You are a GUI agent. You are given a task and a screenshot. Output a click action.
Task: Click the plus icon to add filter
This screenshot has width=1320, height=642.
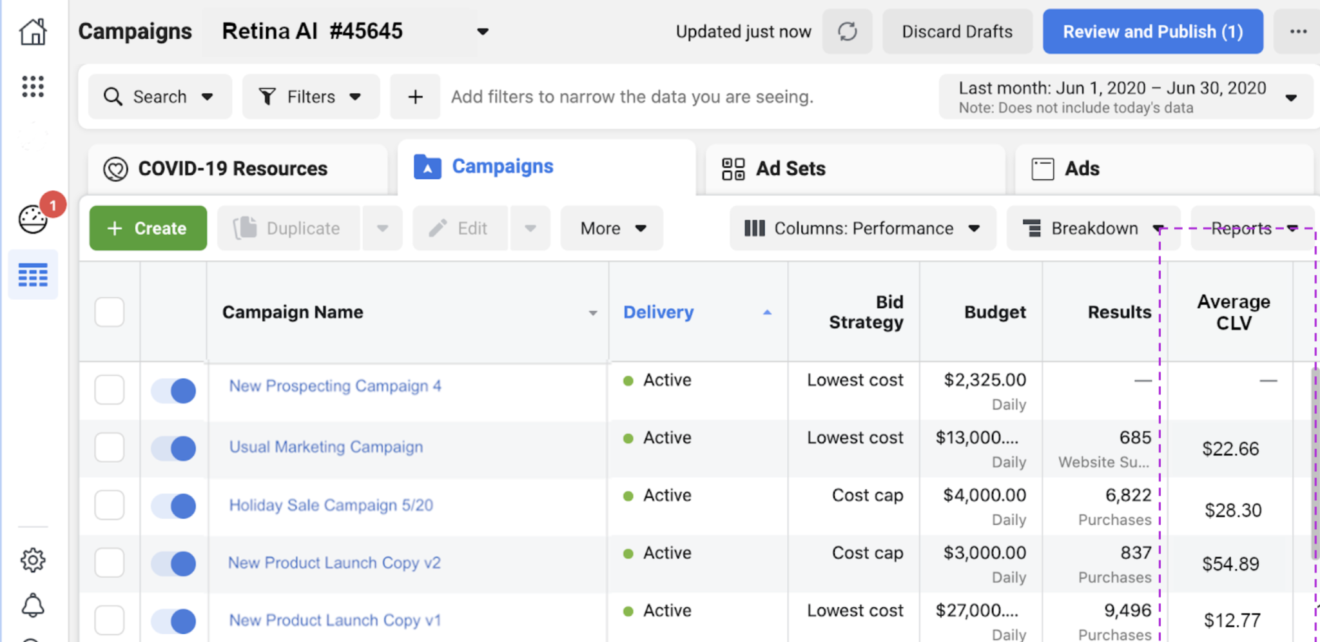pos(415,97)
